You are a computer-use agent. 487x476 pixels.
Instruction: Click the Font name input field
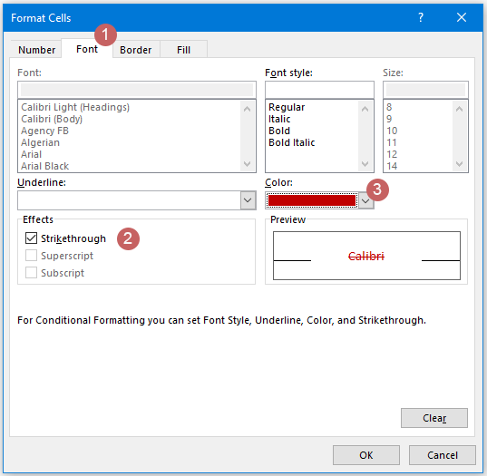(x=137, y=90)
